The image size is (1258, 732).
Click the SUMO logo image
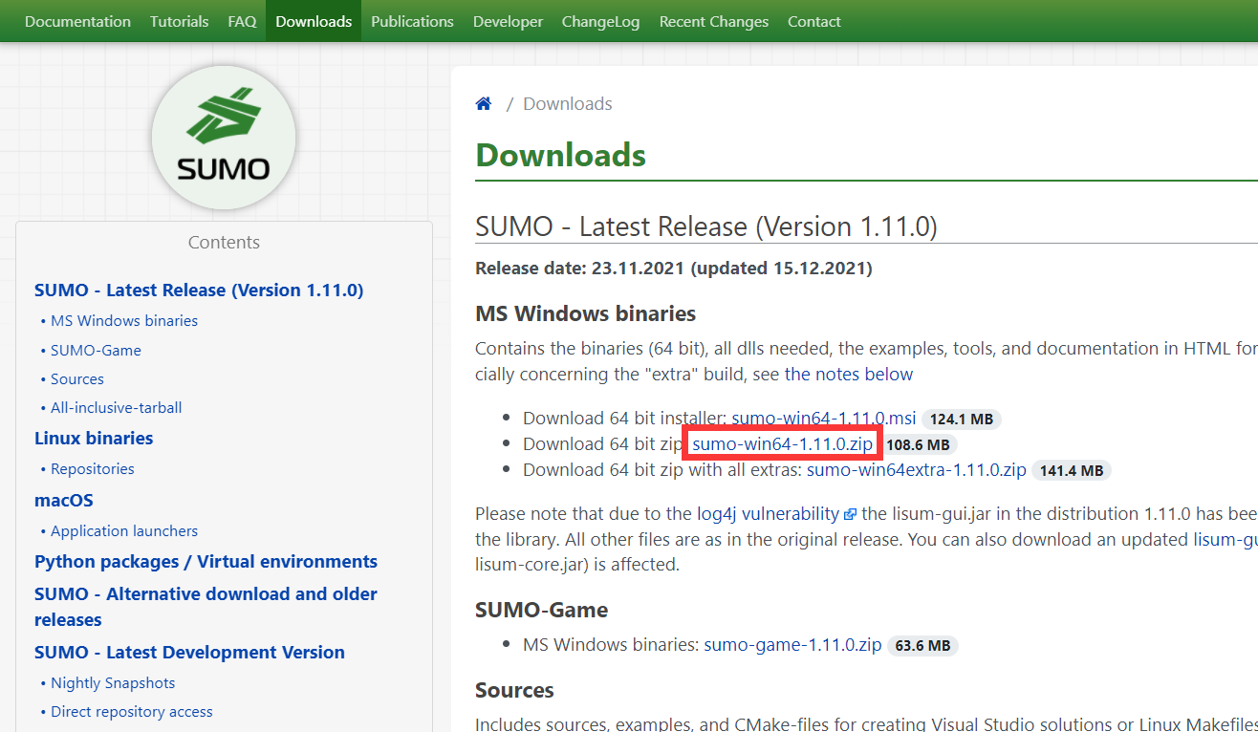point(223,137)
